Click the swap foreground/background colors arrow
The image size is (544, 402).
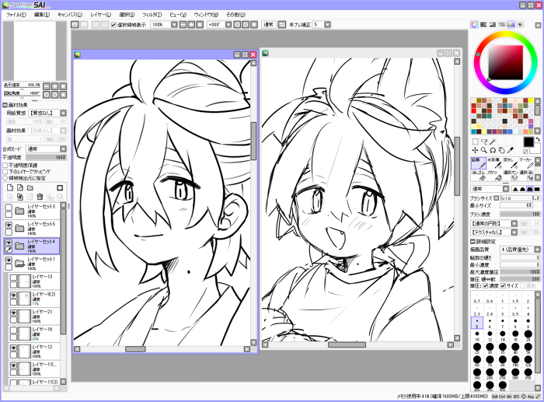pyautogui.click(x=538, y=139)
